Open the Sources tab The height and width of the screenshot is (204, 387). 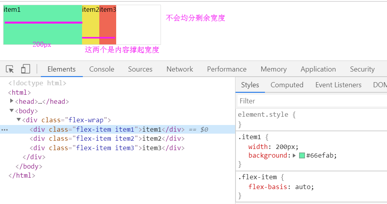click(x=140, y=69)
